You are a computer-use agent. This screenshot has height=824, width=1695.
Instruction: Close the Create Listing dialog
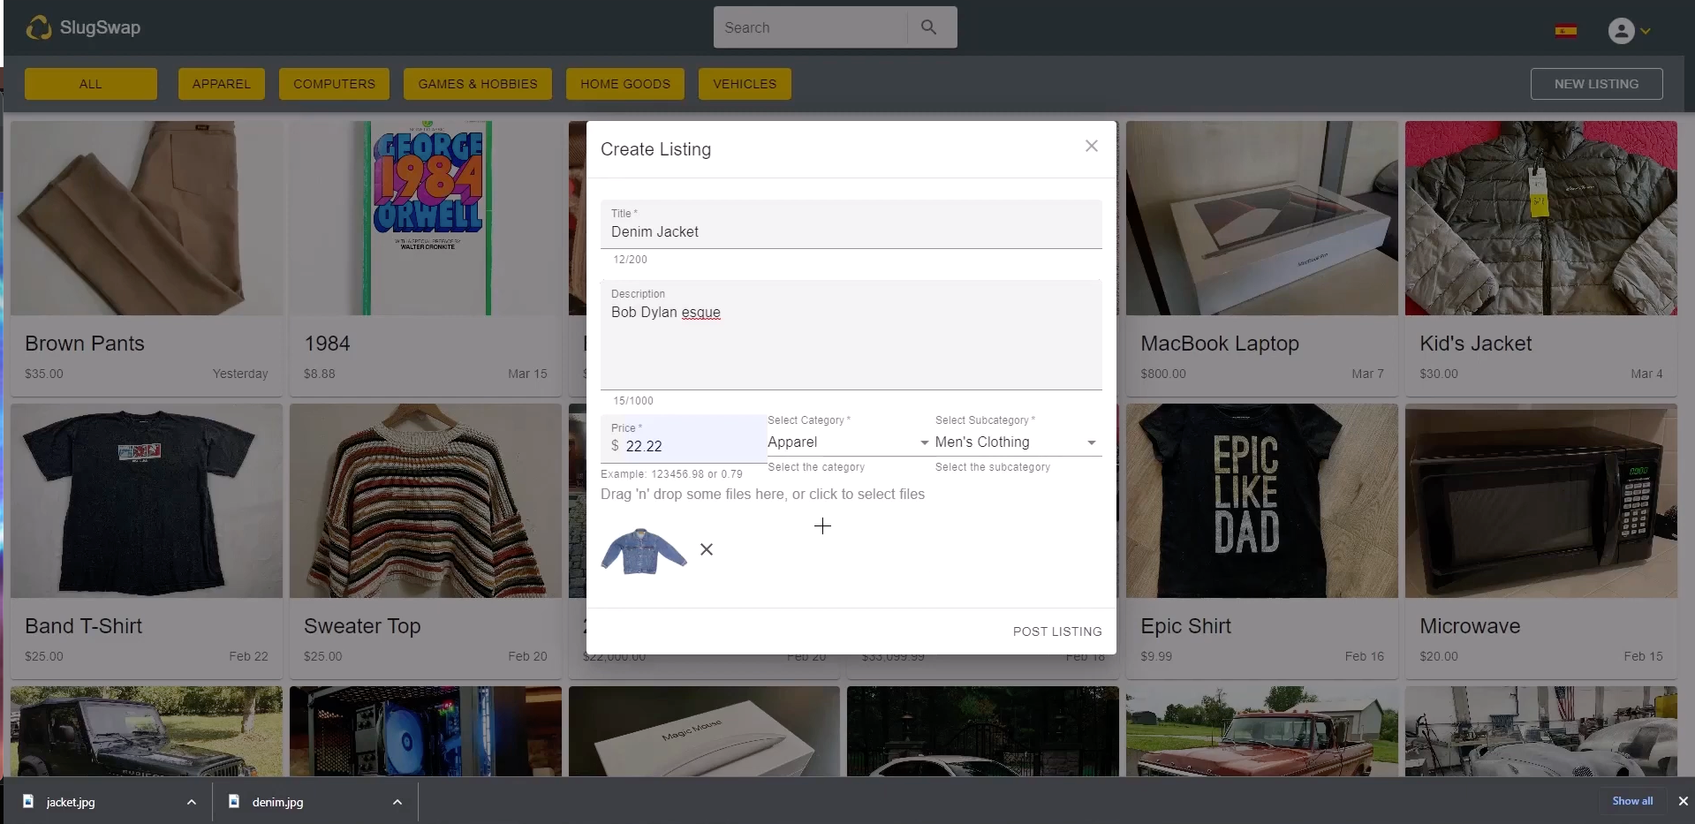(x=1092, y=146)
